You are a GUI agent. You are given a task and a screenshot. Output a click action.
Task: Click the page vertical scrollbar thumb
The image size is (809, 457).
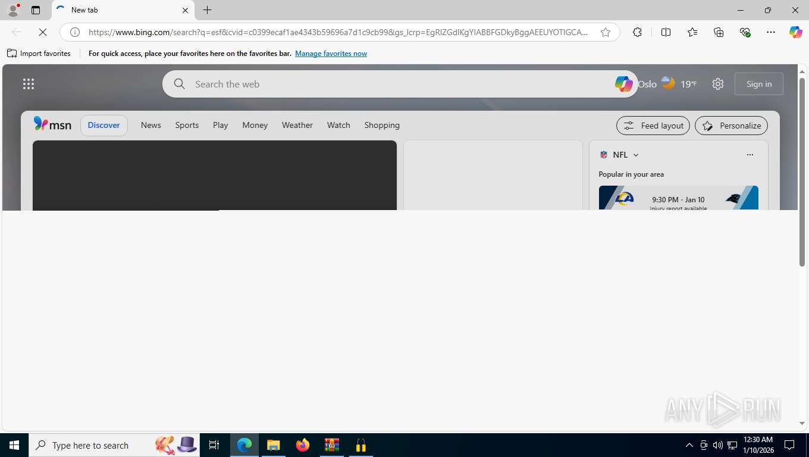point(802,171)
